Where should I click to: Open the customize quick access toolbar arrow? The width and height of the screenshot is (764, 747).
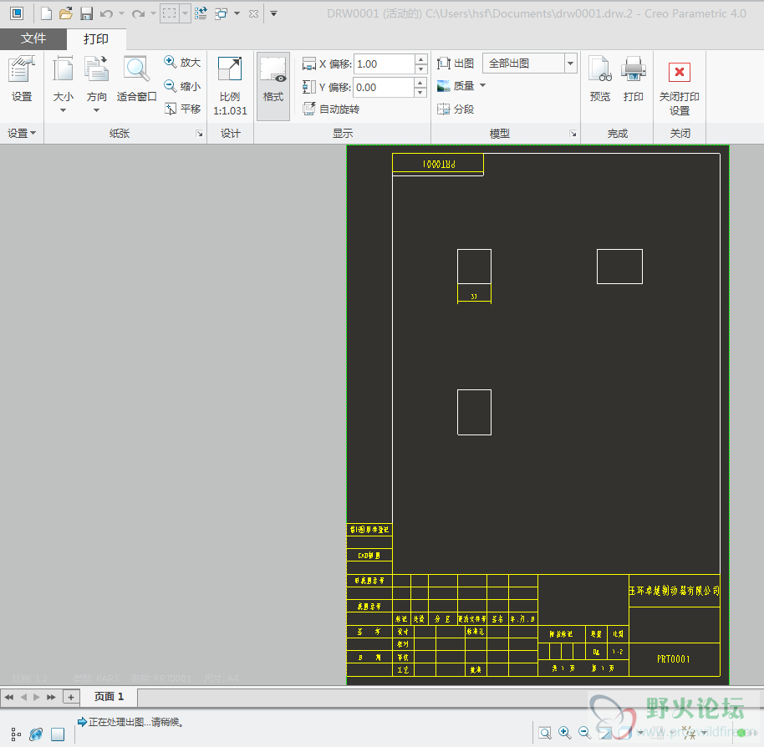pos(274,13)
